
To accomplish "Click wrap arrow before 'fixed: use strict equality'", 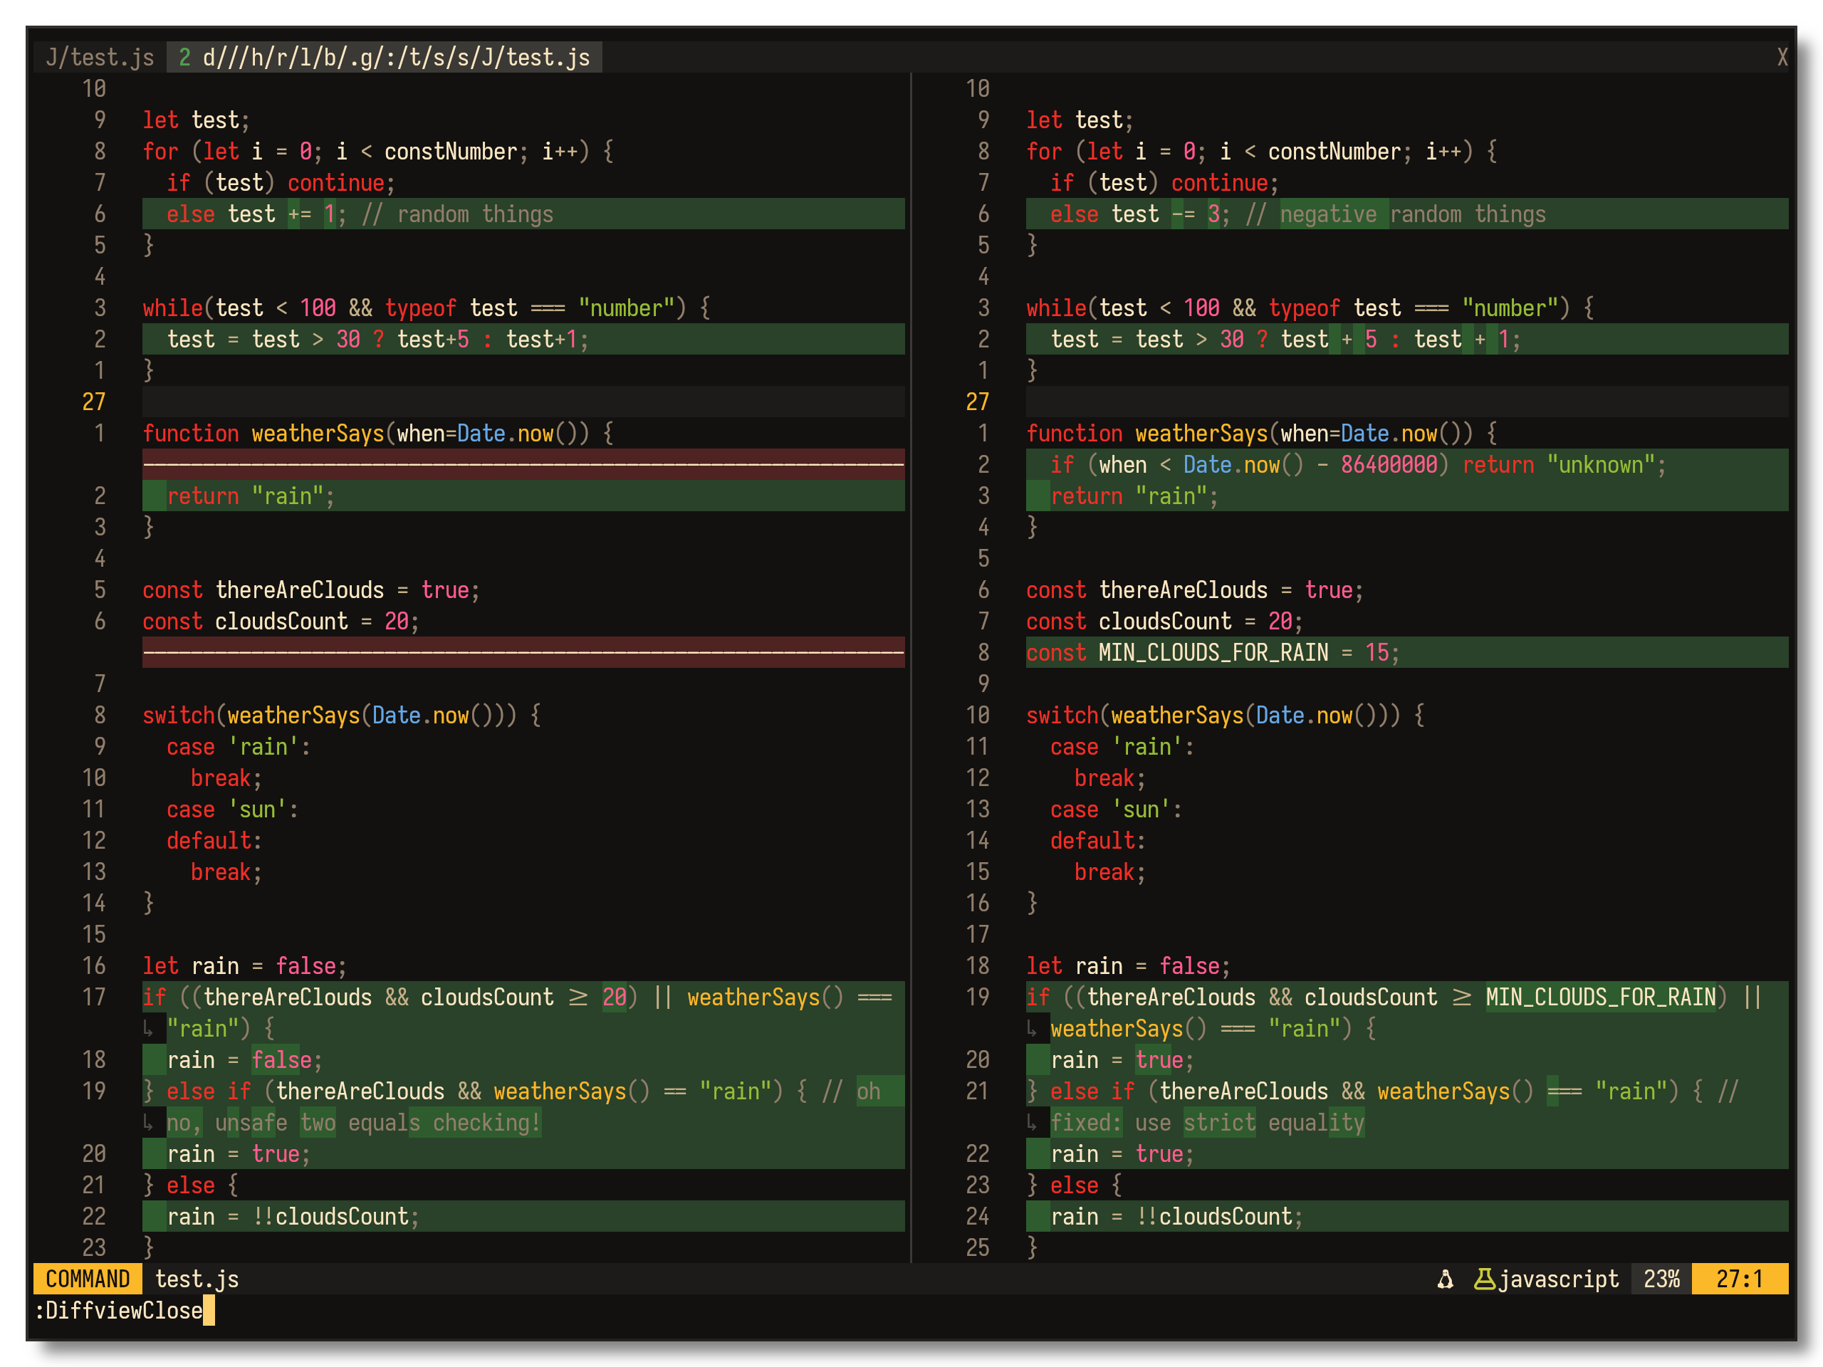I will 1032,1122.
